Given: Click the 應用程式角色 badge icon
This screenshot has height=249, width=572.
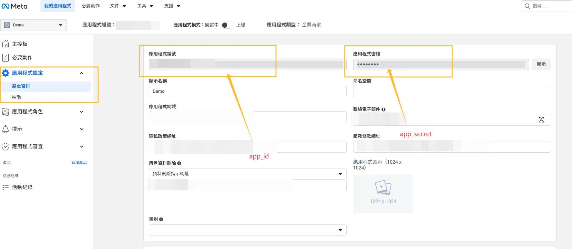Looking at the screenshot, I should tap(5, 112).
